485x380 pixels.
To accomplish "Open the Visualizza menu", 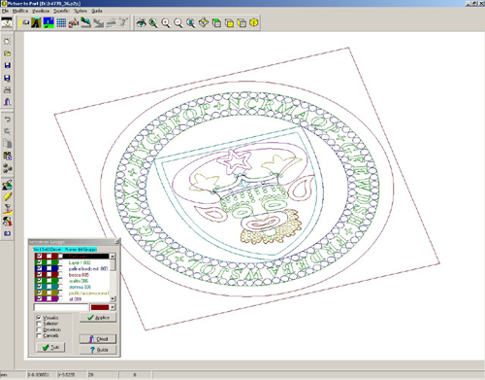I will (x=41, y=11).
